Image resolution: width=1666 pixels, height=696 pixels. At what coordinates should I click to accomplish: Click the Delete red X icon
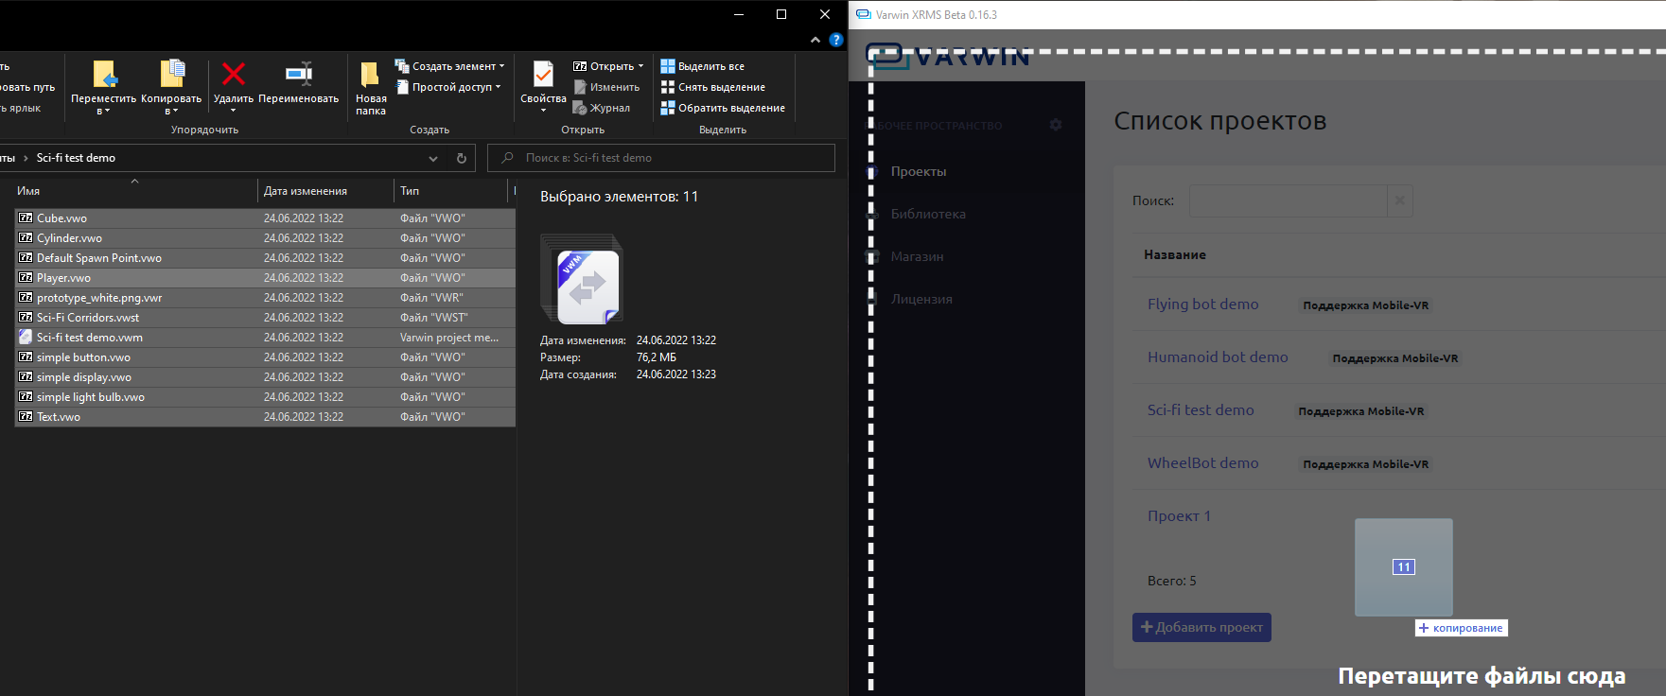pyautogui.click(x=234, y=75)
